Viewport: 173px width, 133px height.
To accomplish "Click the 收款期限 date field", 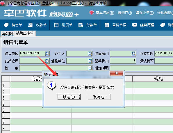I will 164,54.
